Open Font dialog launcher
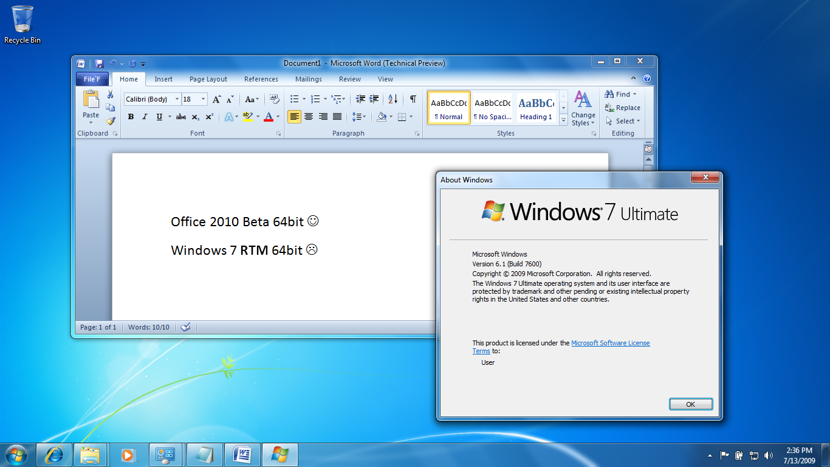 (x=278, y=133)
